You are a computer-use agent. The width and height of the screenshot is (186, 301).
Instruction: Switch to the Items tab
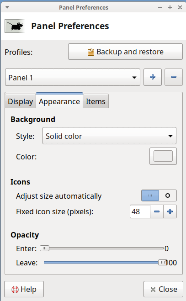point(96,101)
